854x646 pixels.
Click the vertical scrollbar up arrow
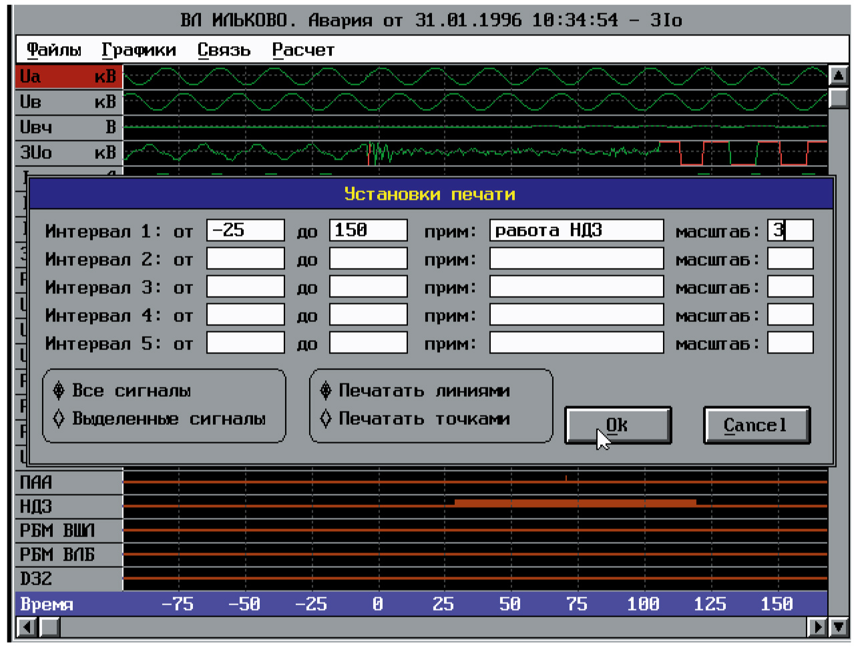[838, 75]
